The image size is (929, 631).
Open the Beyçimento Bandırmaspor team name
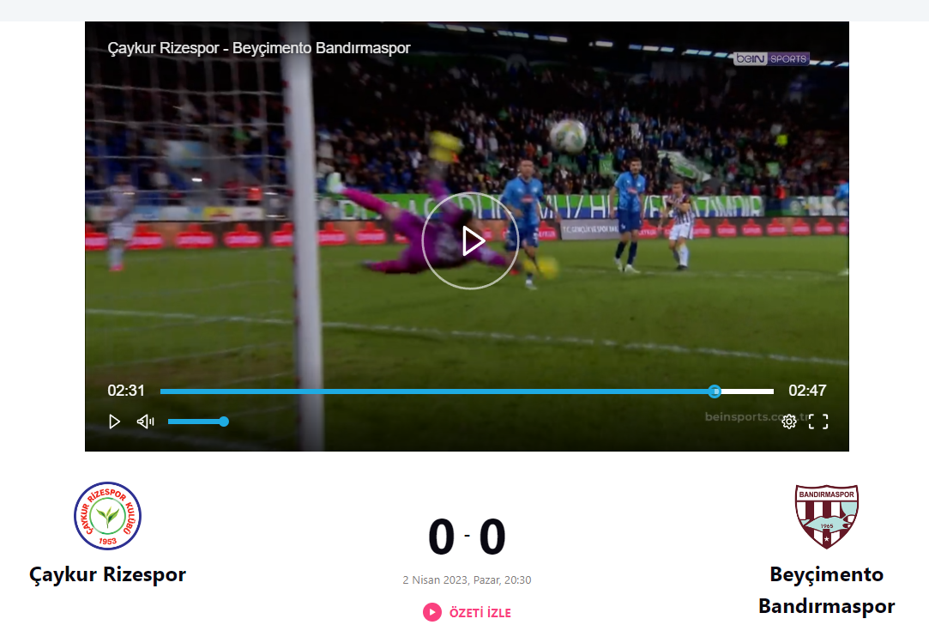[x=827, y=591]
